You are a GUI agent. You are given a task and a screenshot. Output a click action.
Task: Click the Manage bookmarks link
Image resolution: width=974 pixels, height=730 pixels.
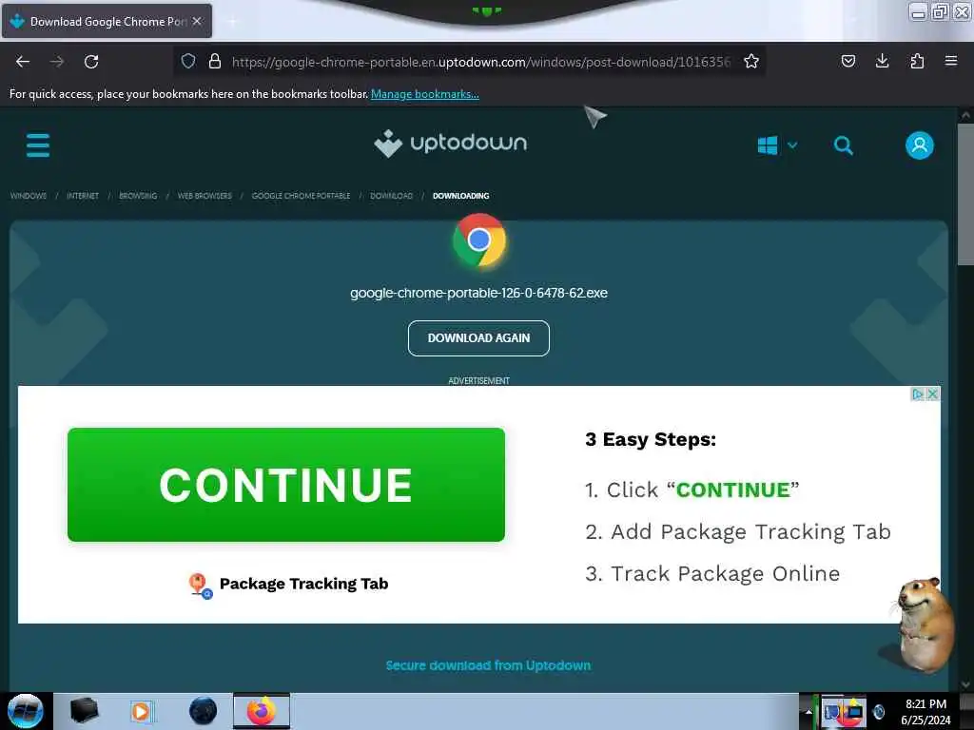point(425,94)
